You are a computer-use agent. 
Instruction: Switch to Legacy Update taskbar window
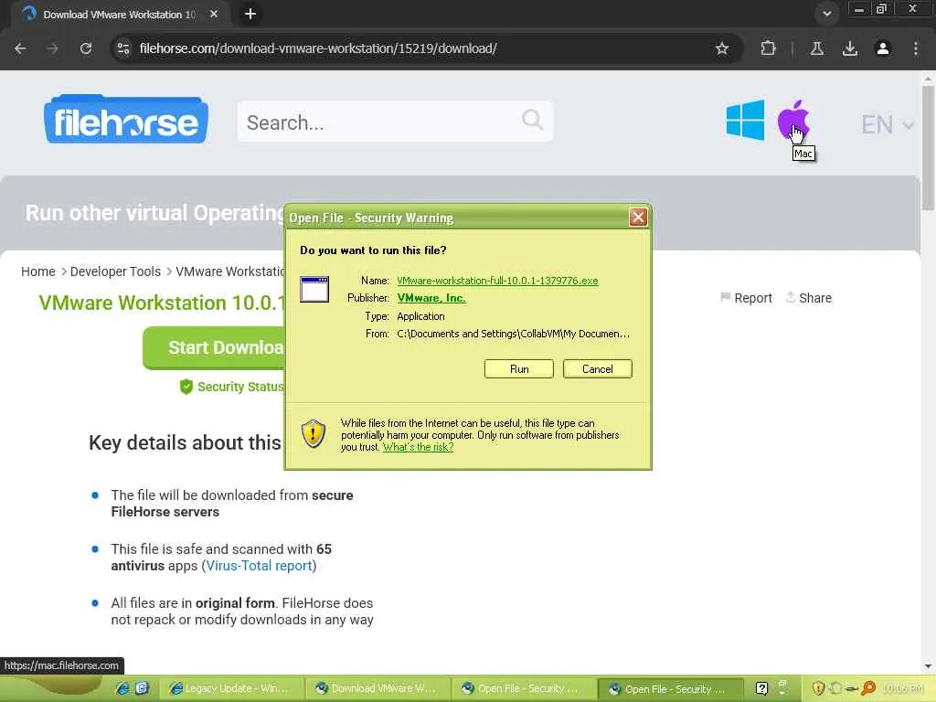[229, 689]
